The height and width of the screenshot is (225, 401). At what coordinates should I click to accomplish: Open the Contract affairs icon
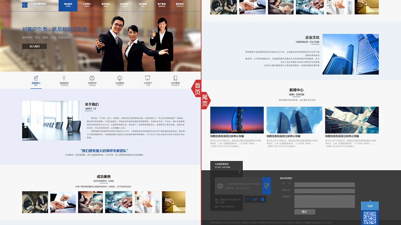(x=175, y=78)
